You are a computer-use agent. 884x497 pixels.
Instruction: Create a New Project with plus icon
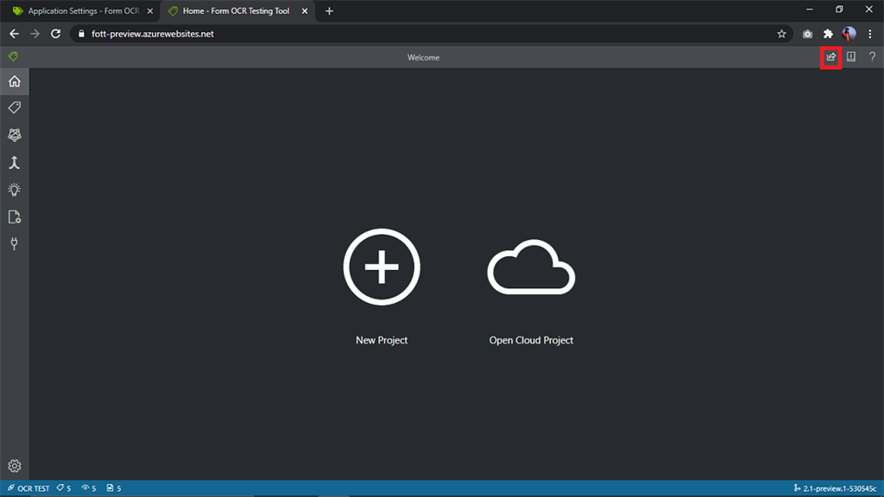tap(382, 267)
